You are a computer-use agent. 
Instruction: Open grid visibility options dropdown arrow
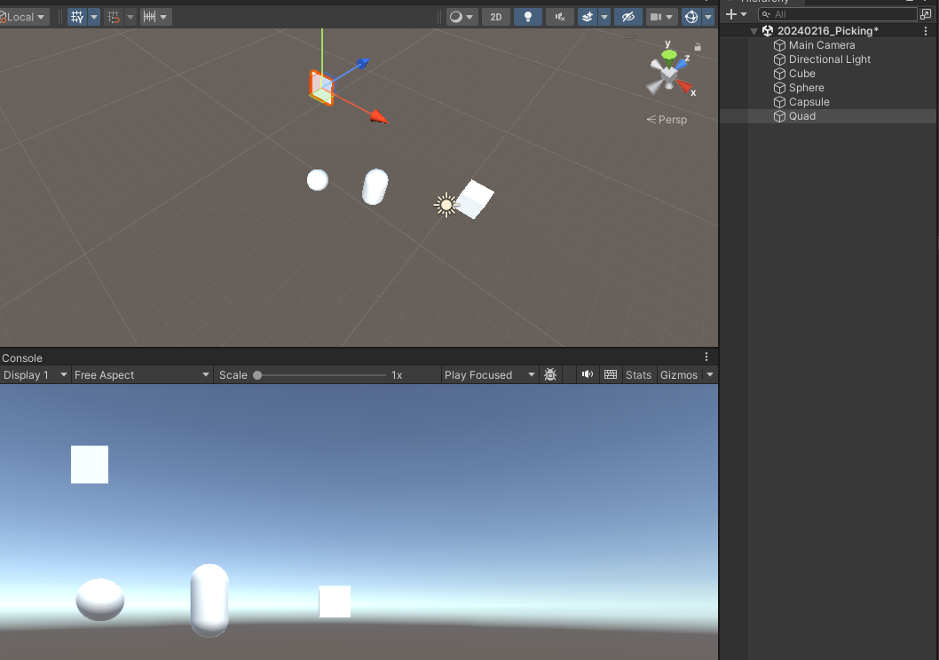point(94,17)
